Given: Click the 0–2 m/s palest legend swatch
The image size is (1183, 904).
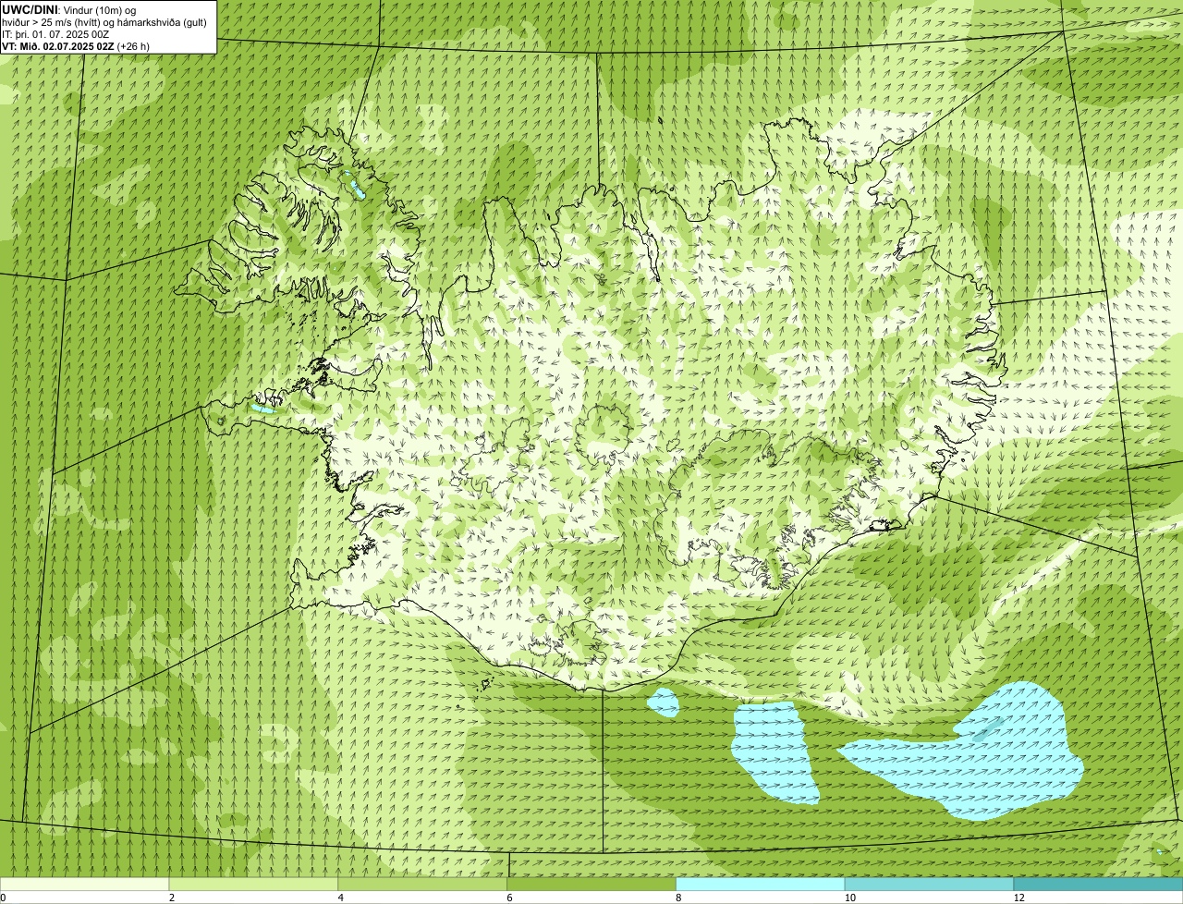Looking at the screenshot, I should 84,884.
